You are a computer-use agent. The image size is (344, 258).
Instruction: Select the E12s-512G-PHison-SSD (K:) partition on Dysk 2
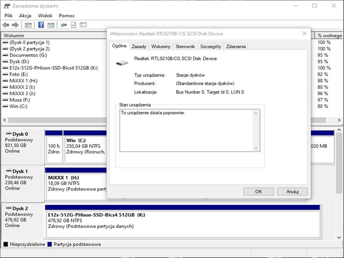coord(183,221)
